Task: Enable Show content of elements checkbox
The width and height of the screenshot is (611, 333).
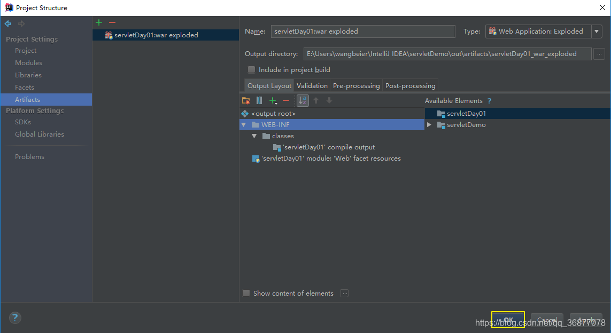Action: pyautogui.click(x=246, y=294)
